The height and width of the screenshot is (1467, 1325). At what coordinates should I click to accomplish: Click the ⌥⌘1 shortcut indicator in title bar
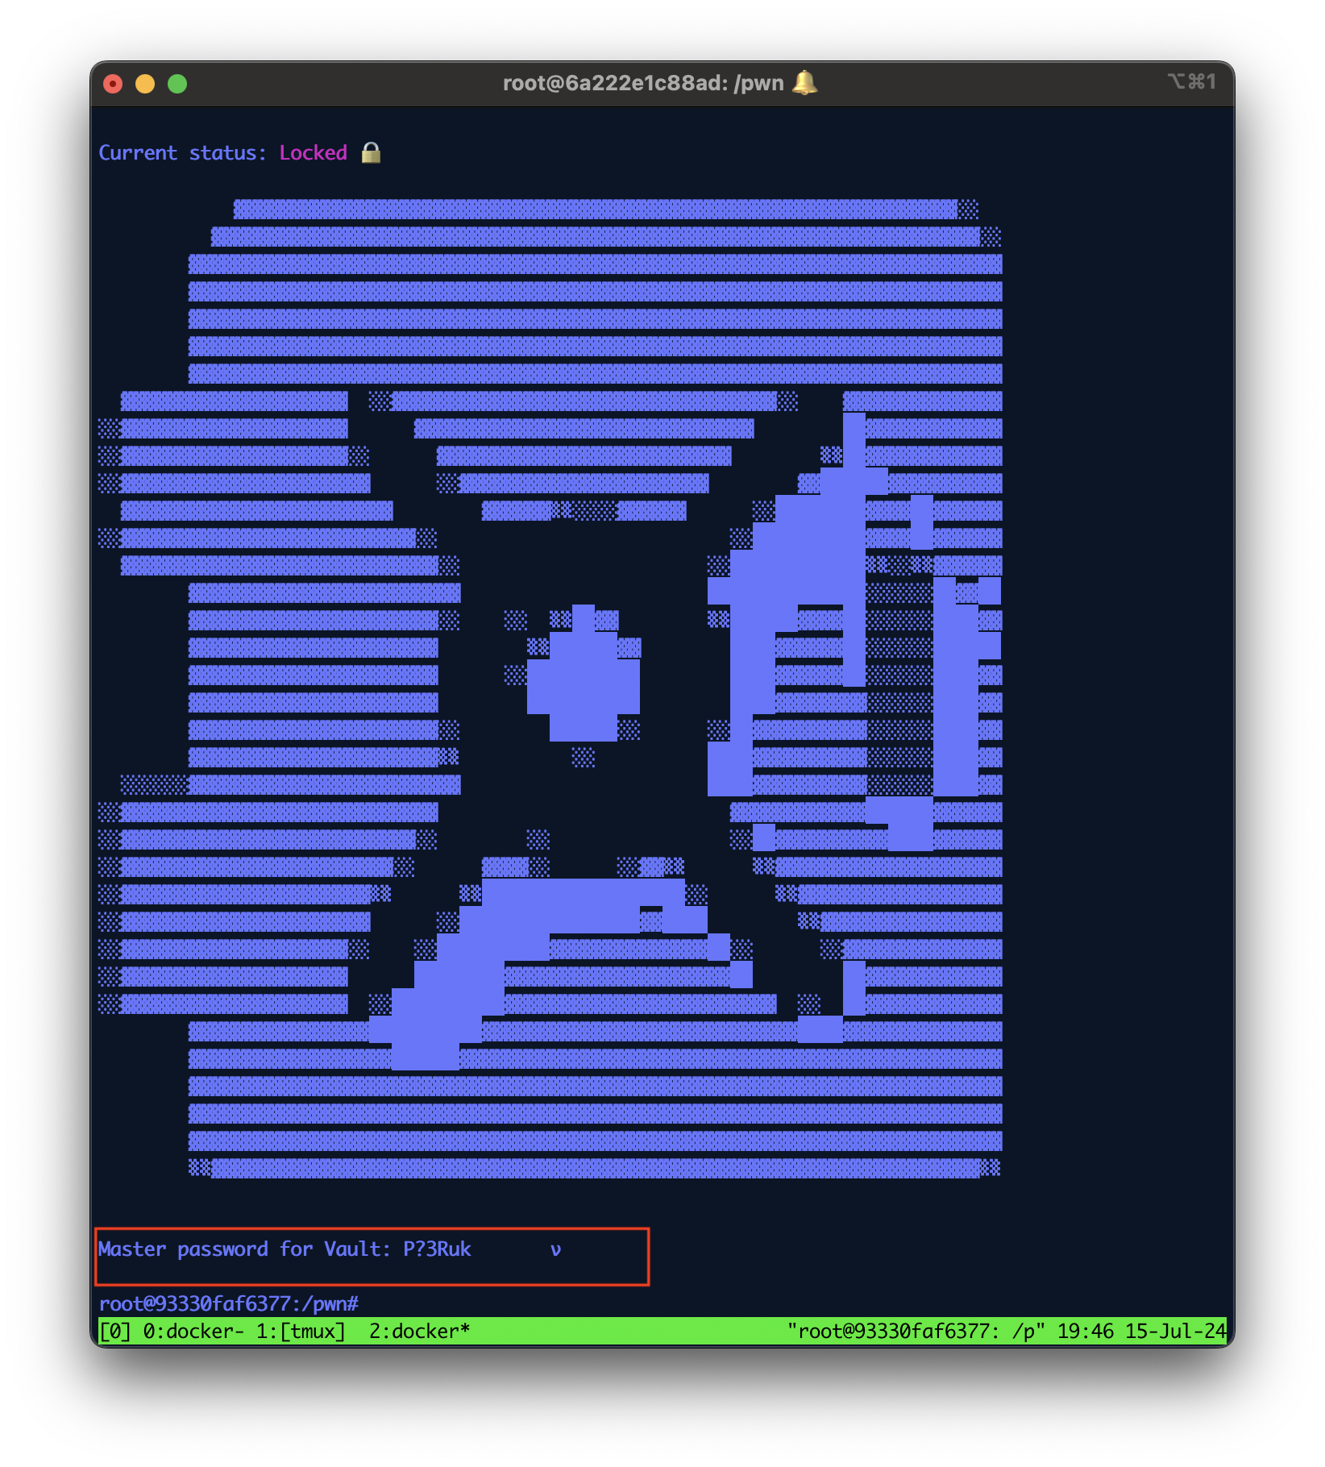[x=1192, y=81]
